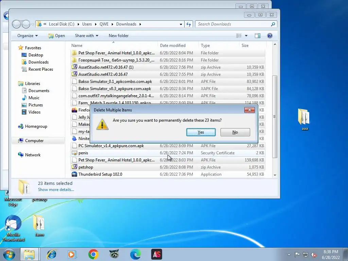
Task: Click the Change your view icon
Action: click(x=239, y=35)
